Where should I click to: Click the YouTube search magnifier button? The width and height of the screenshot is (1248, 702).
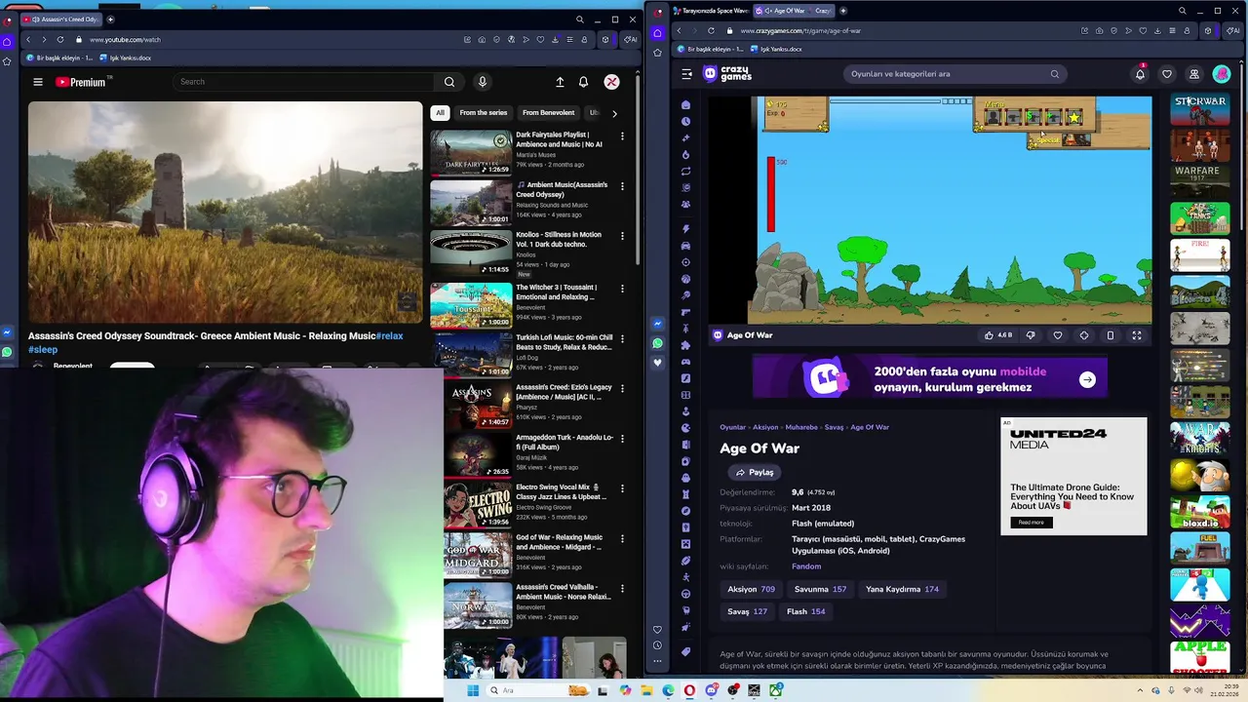(x=449, y=82)
